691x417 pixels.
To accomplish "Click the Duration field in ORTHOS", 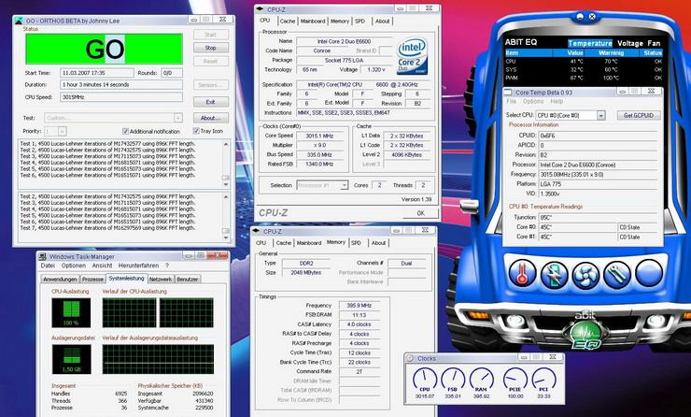I will tap(121, 85).
